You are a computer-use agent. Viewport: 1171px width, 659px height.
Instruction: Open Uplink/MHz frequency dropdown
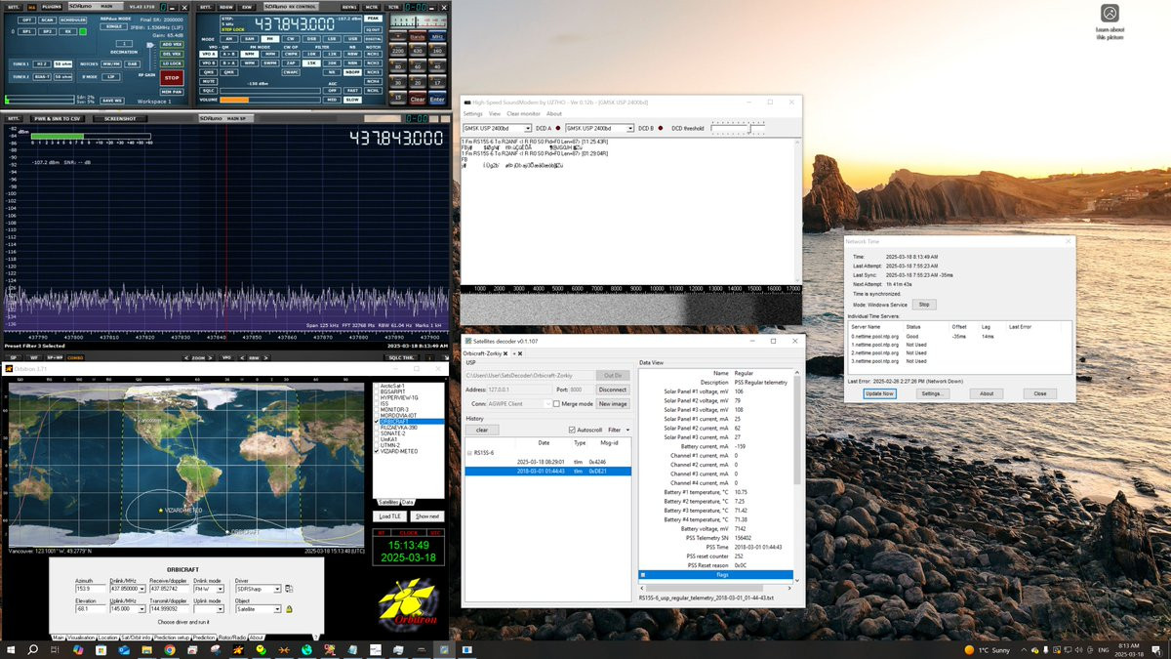[x=142, y=608]
